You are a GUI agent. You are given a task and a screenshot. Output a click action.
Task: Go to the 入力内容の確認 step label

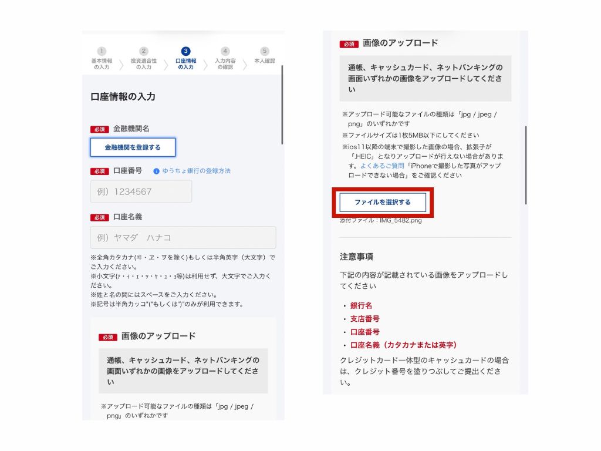tap(225, 64)
